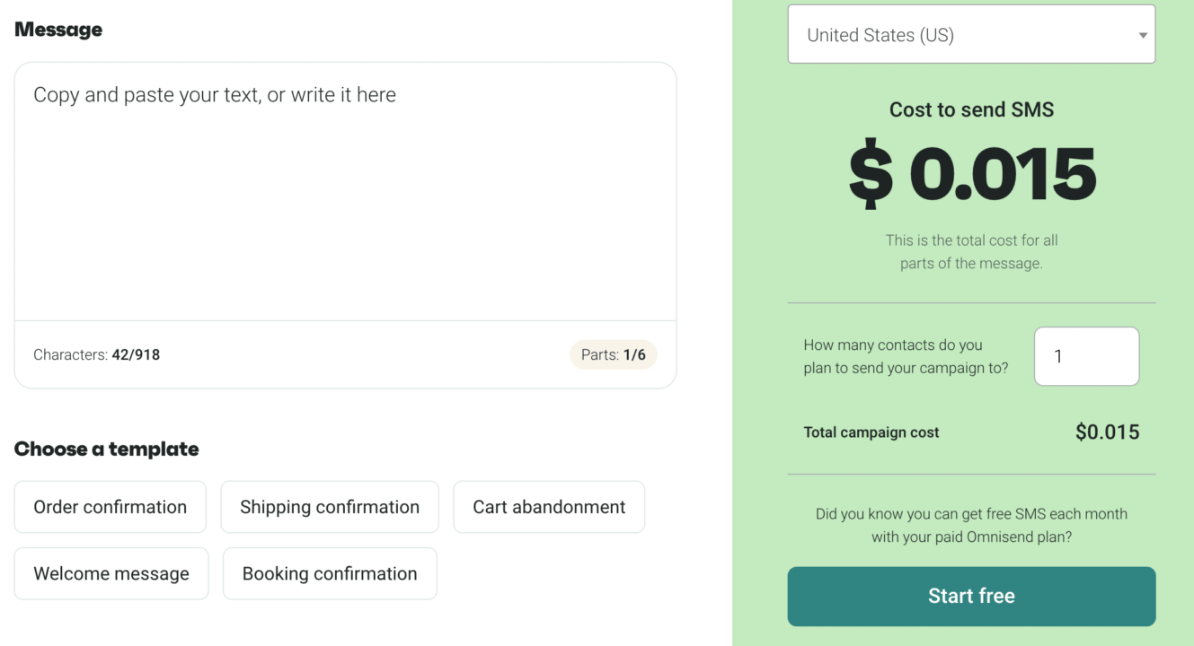
Task: Click into the message text area
Action: click(345, 190)
